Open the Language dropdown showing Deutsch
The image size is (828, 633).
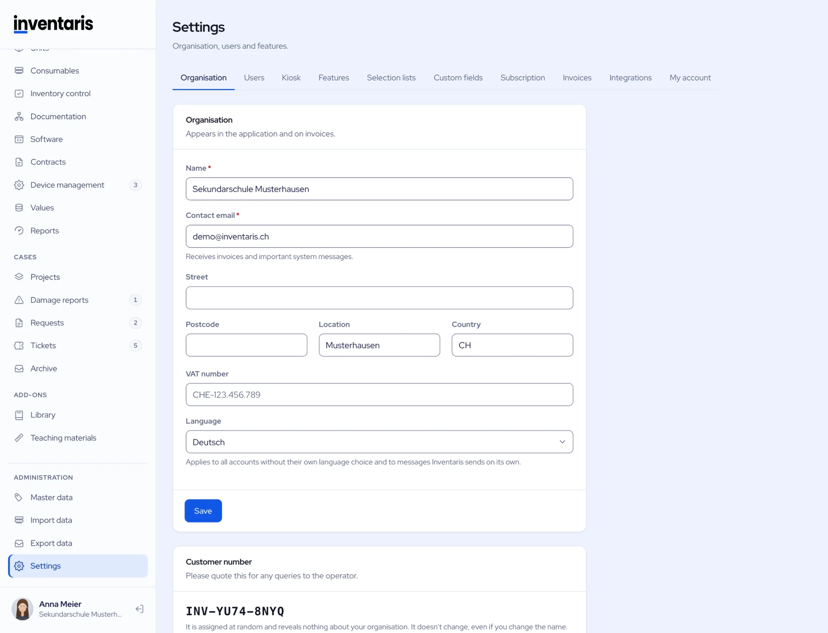click(x=379, y=442)
